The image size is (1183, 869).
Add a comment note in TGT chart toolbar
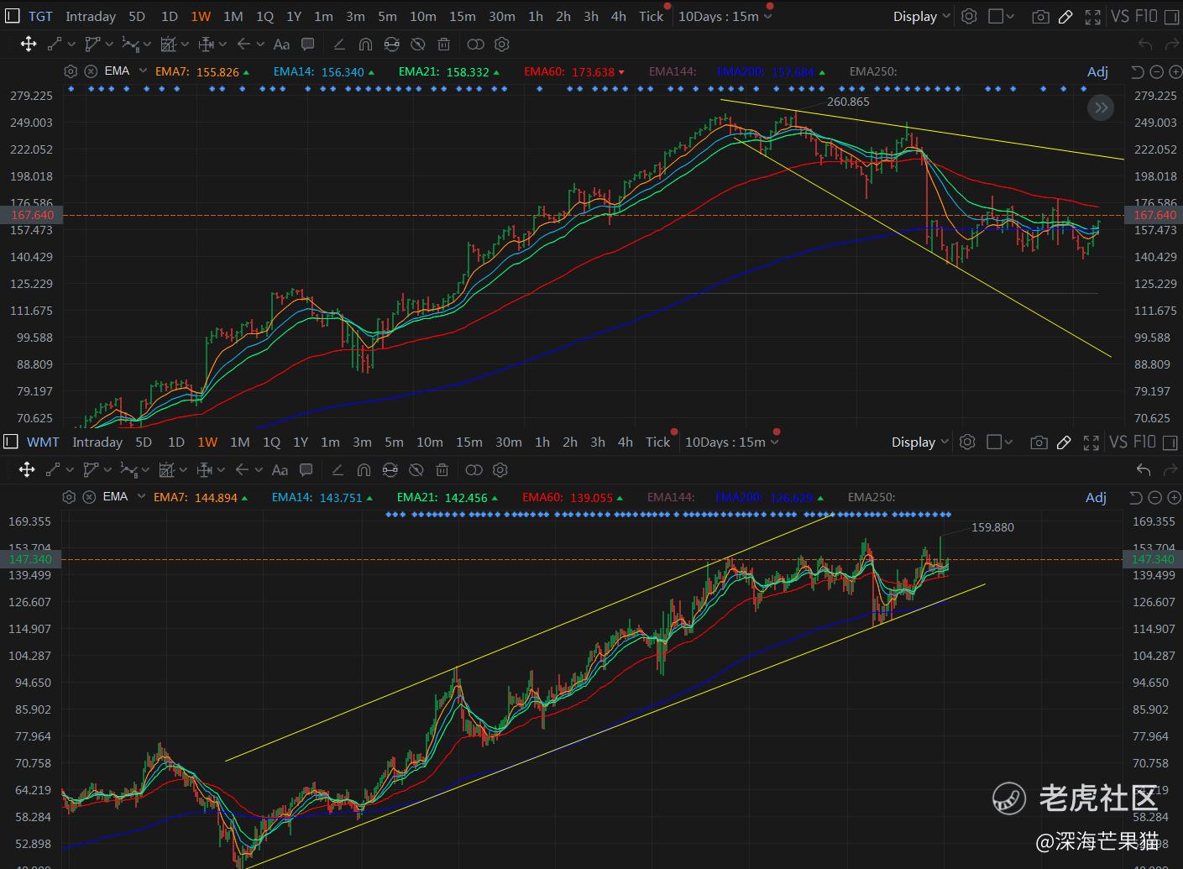click(x=307, y=44)
